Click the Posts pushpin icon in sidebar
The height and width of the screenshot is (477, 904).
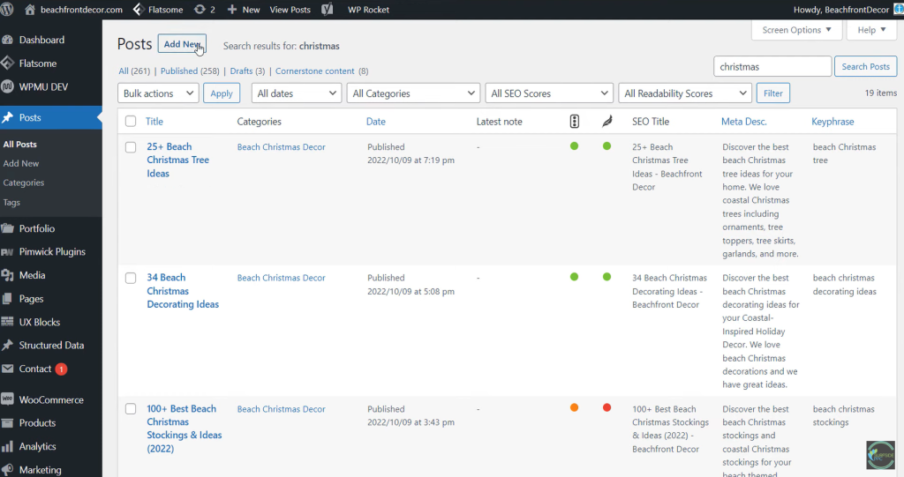[x=7, y=117]
